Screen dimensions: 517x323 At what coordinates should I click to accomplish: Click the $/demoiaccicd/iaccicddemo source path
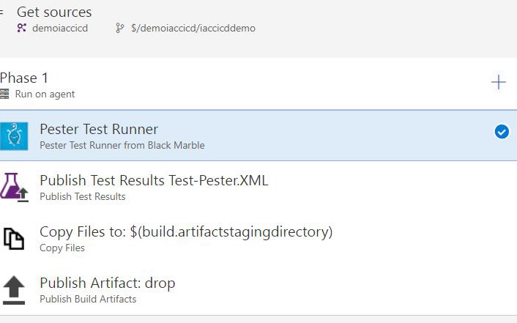click(x=193, y=28)
